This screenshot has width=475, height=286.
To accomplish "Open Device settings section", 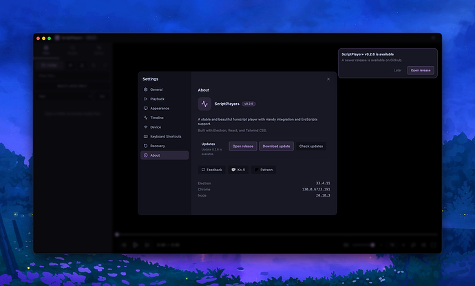I will 165,127.
